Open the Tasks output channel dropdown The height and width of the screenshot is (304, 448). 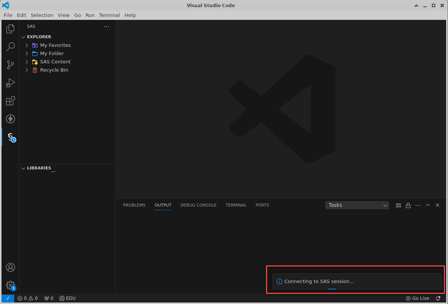(357, 205)
